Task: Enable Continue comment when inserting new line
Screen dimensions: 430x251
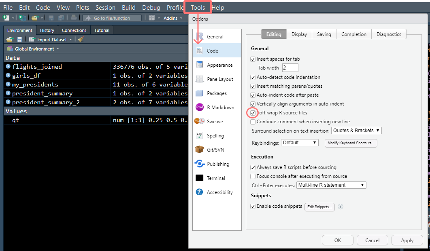Action: click(253, 122)
